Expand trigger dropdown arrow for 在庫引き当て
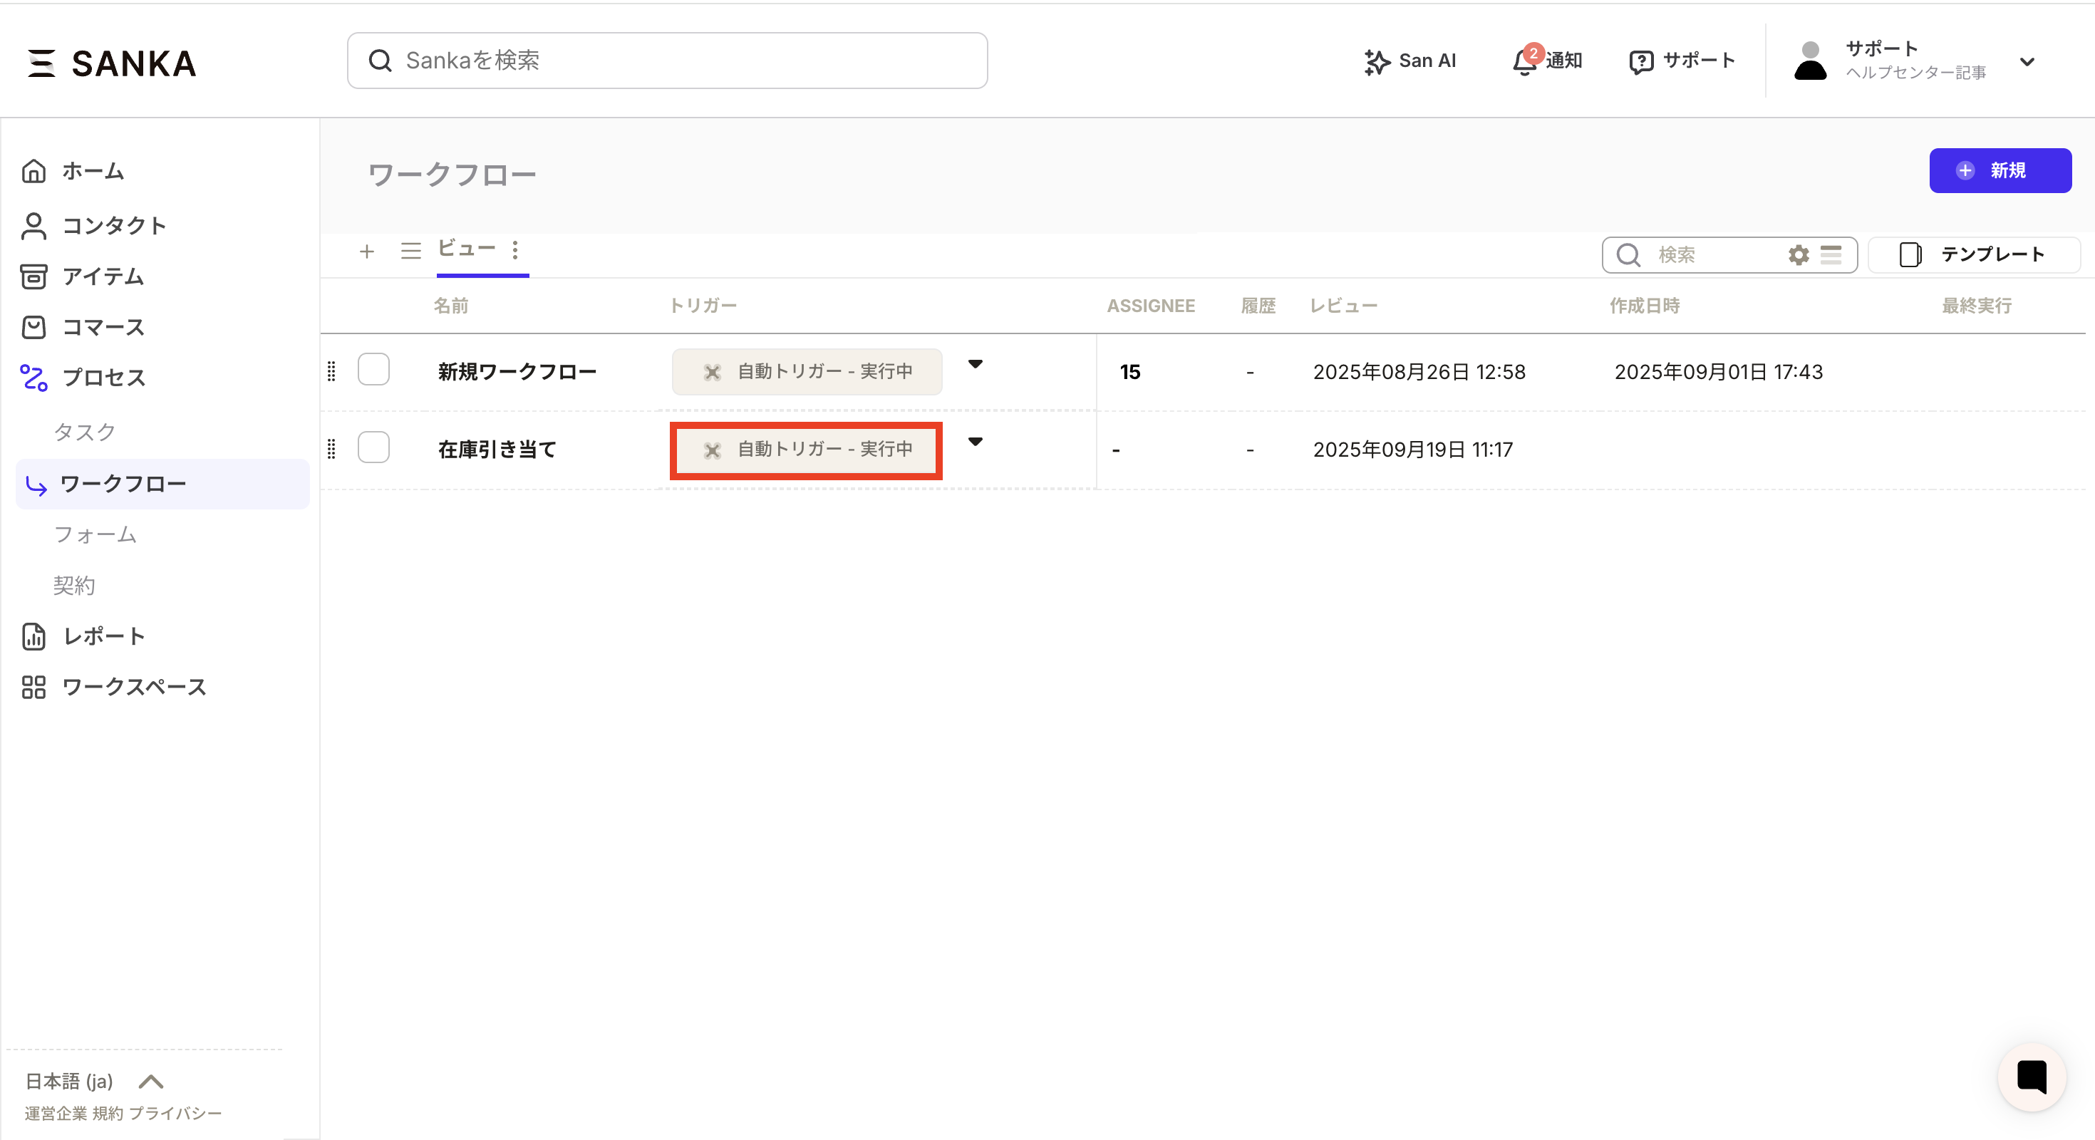2095x1140 pixels. point(975,442)
